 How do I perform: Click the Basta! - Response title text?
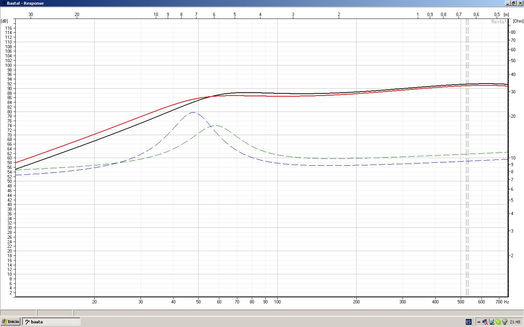tap(25, 3)
